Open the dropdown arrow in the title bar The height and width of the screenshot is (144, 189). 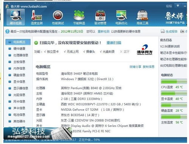coord(178,6)
